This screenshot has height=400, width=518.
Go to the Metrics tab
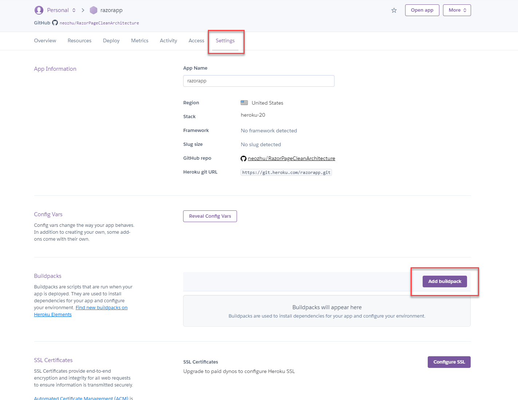[x=140, y=40]
